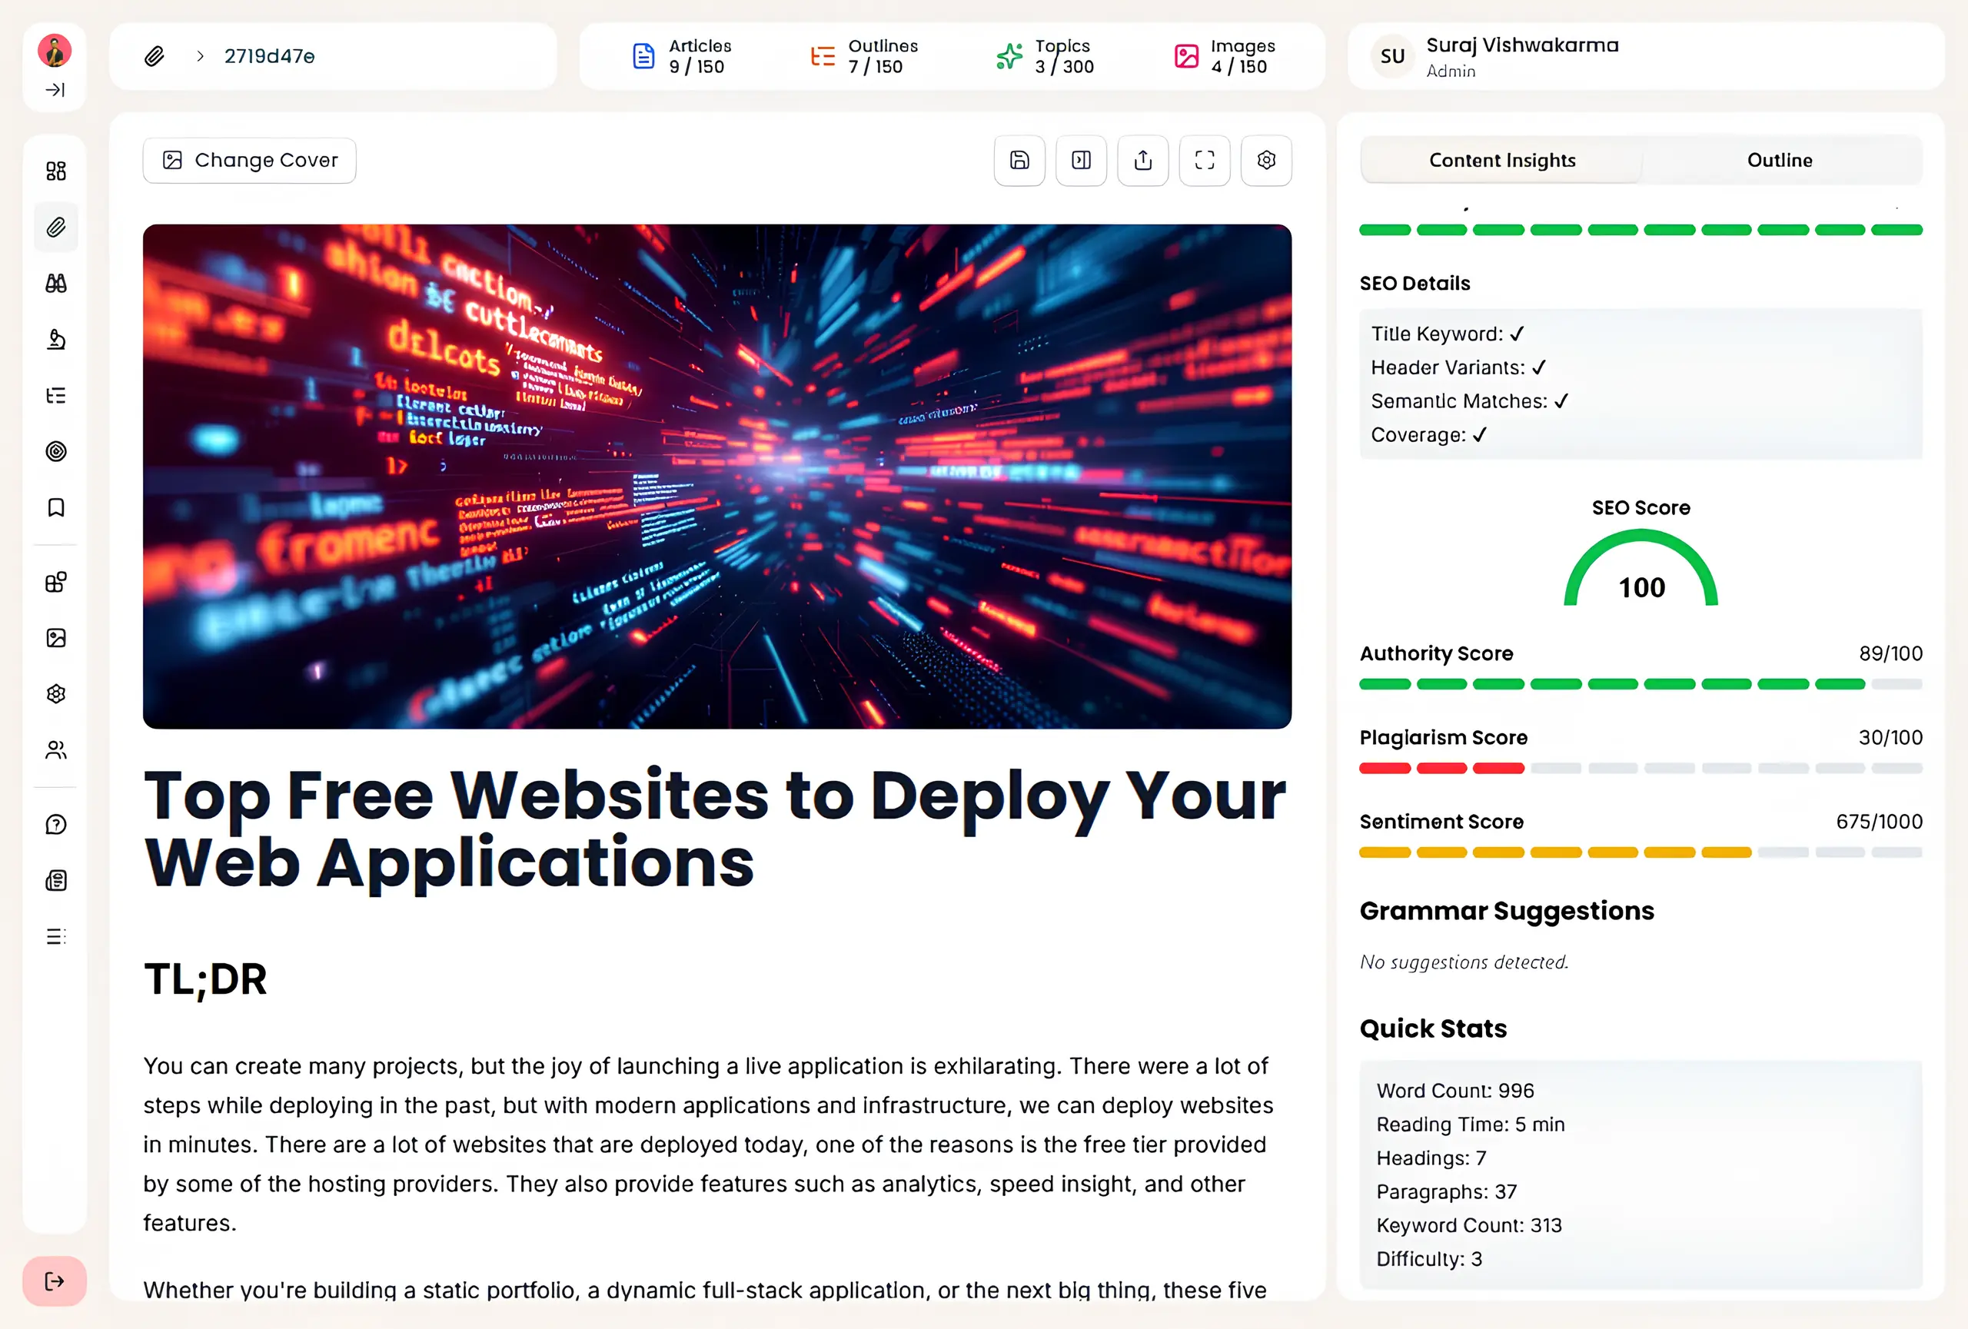The width and height of the screenshot is (1968, 1329).
Task: Open the images library icon in sidebar
Action: (55, 637)
